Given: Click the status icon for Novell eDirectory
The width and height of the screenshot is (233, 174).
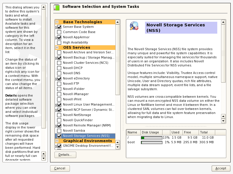Looking at the screenshot, I should pos(59,79).
